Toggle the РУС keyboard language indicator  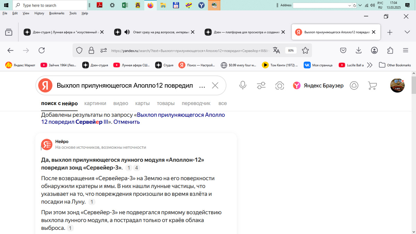pos(380,5)
